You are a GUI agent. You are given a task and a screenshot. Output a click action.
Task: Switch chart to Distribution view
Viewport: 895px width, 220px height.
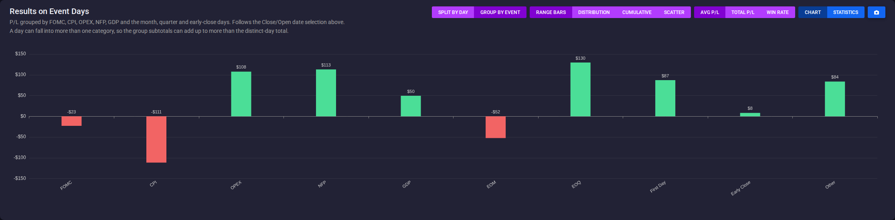(594, 12)
